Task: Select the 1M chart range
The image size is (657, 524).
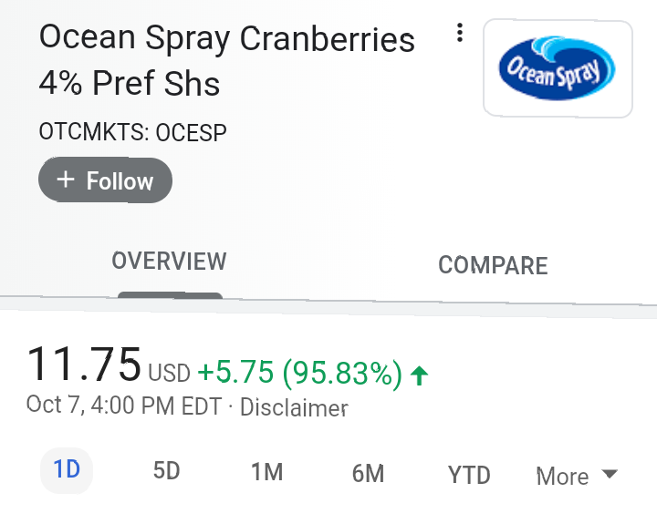Action: coord(266,472)
